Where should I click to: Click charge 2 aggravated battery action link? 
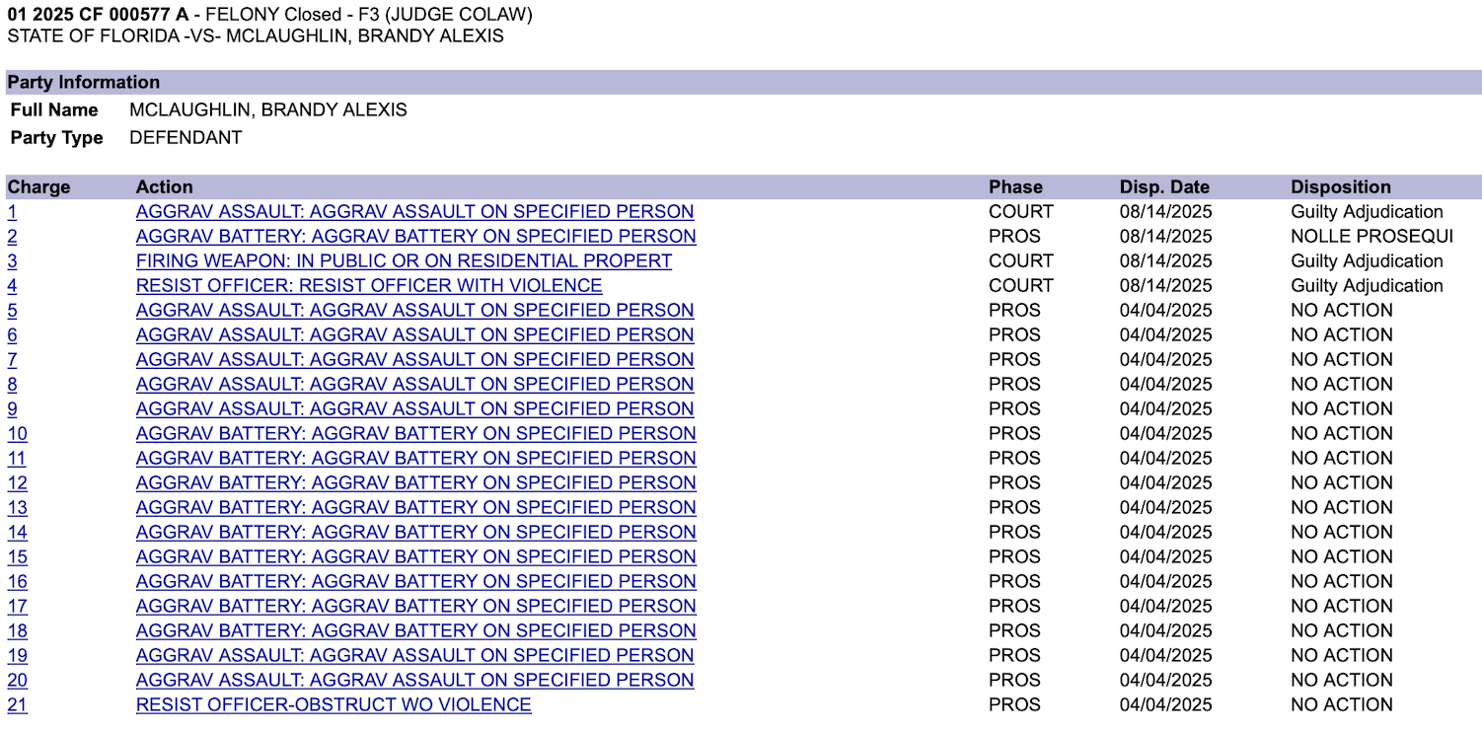click(x=415, y=237)
